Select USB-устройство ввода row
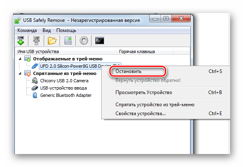Image resolution: width=243 pixels, height=167 pixels. tap(64, 88)
